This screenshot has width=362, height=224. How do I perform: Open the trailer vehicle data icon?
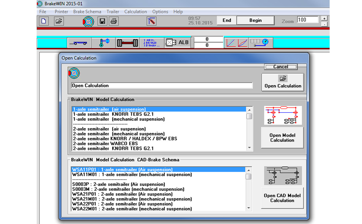click(x=79, y=43)
